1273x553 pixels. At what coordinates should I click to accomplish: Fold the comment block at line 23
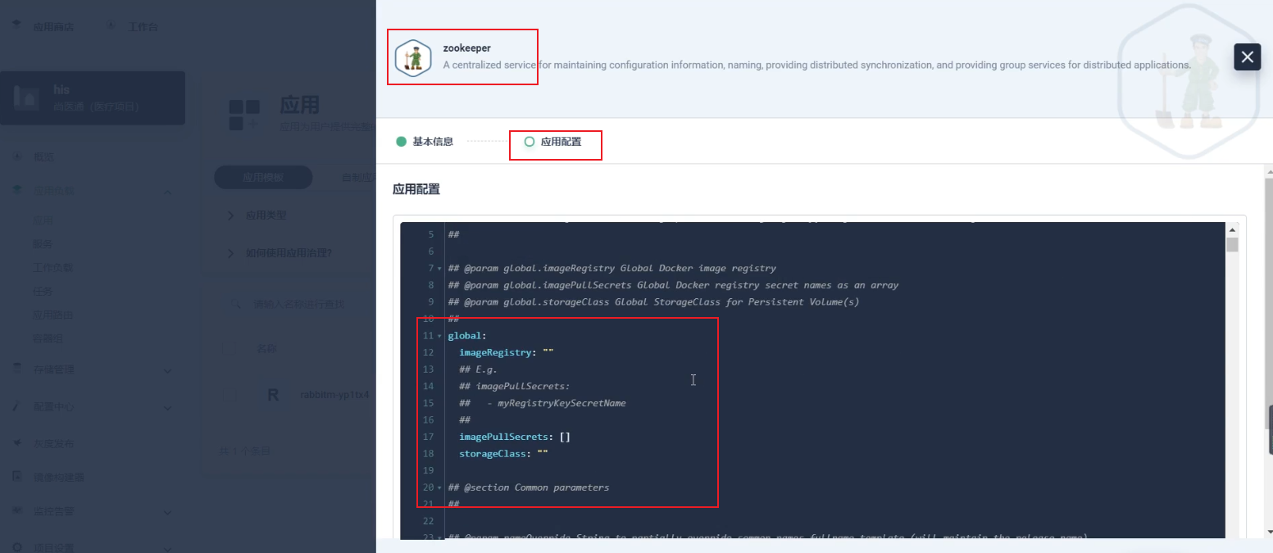point(439,537)
